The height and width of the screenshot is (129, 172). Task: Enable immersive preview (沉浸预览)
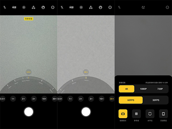tap(163, 114)
